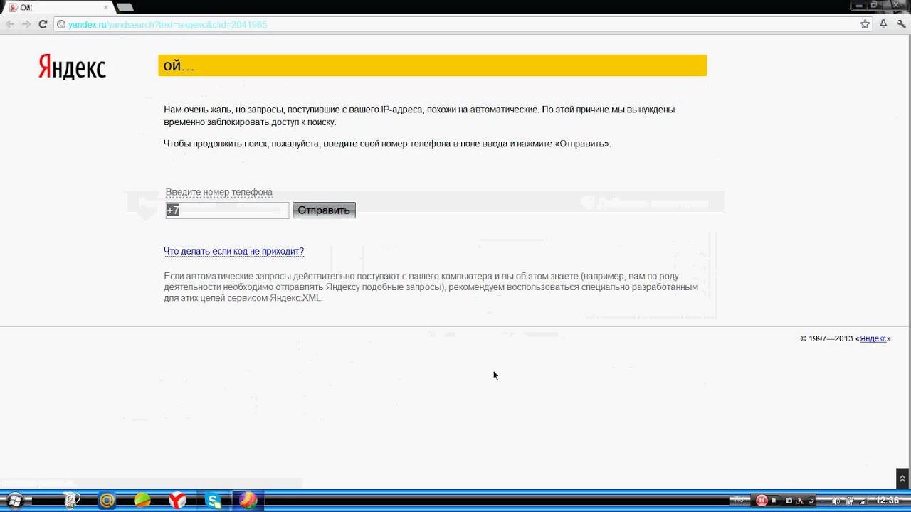Click the '© 1997—2013' copyright text
911x512 pixels.
pyautogui.click(x=826, y=338)
